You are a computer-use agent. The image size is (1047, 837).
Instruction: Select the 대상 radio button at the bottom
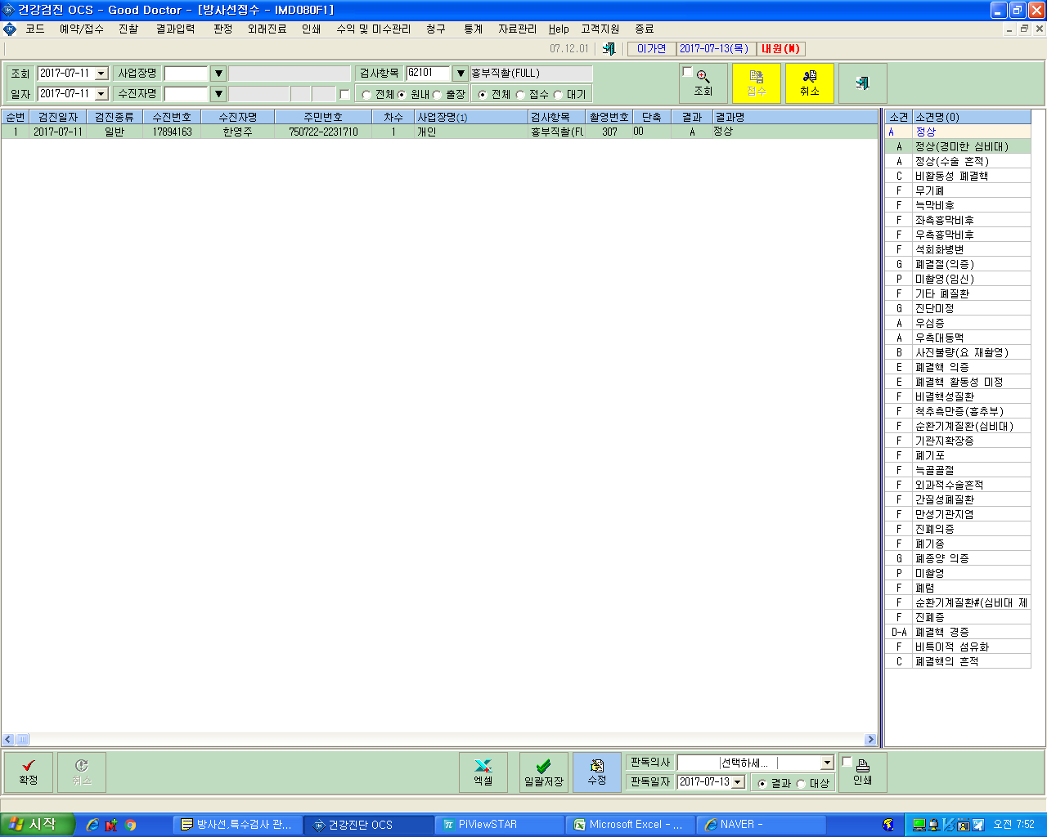pyautogui.click(x=802, y=784)
